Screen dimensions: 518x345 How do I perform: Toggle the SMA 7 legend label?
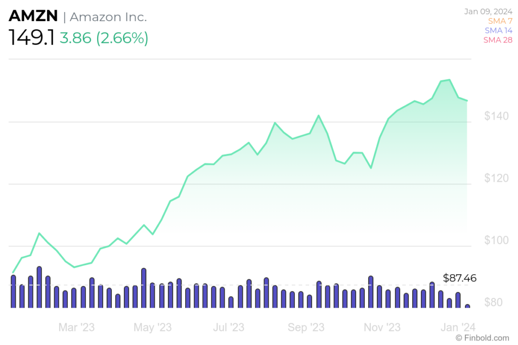(500, 21)
